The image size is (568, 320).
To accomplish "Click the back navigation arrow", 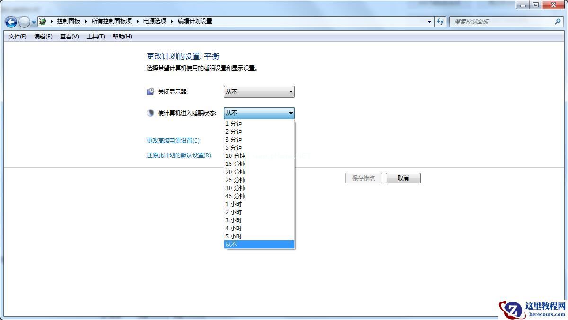I will [10, 22].
